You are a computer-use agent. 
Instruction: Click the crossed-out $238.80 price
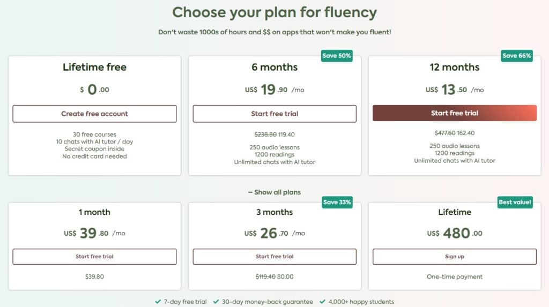264,135
